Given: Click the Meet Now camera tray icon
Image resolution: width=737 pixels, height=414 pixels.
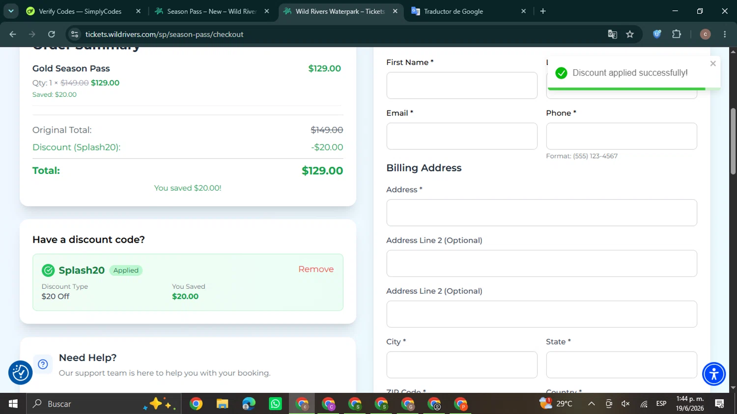Looking at the screenshot, I should pos(609,404).
